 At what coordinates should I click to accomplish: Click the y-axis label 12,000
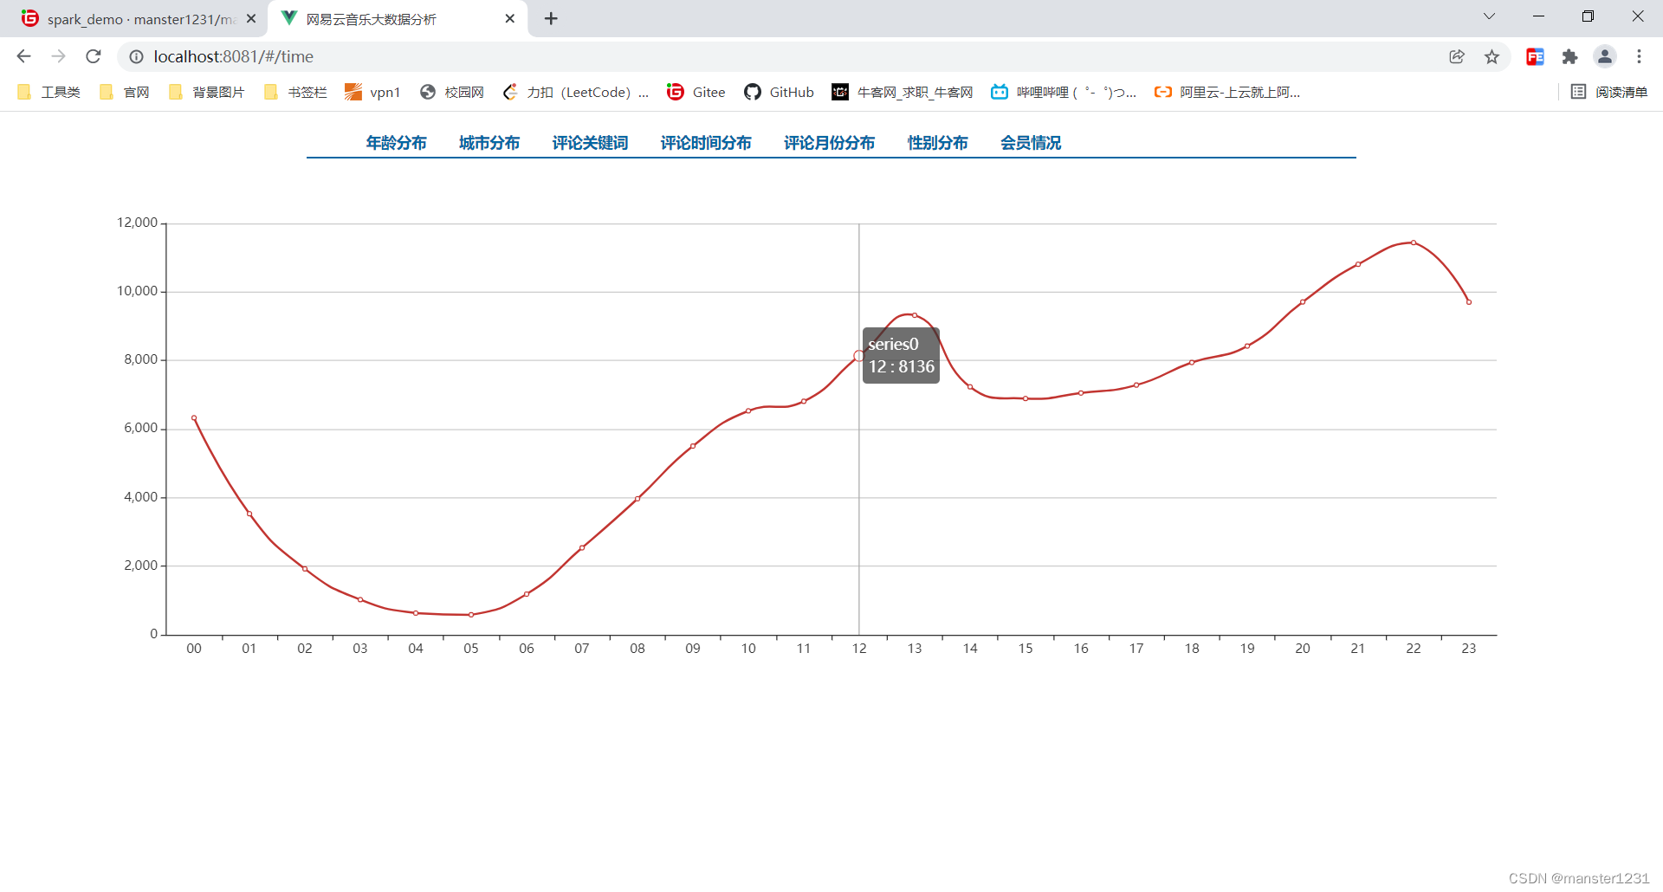[x=137, y=223]
